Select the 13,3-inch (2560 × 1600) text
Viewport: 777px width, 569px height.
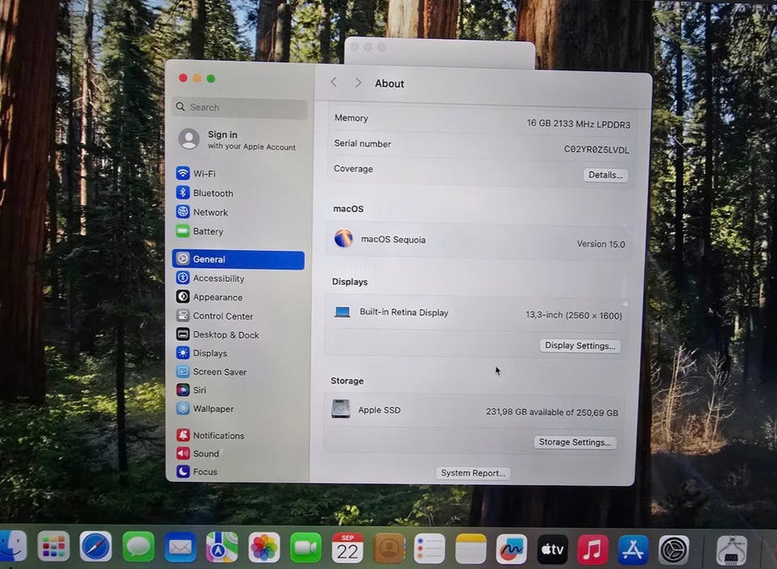pyautogui.click(x=574, y=315)
